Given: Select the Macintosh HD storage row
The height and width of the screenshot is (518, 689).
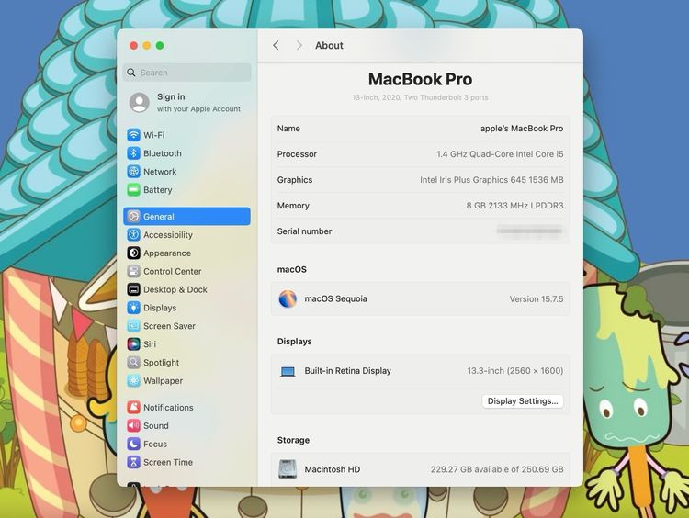Looking at the screenshot, I should [x=420, y=469].
